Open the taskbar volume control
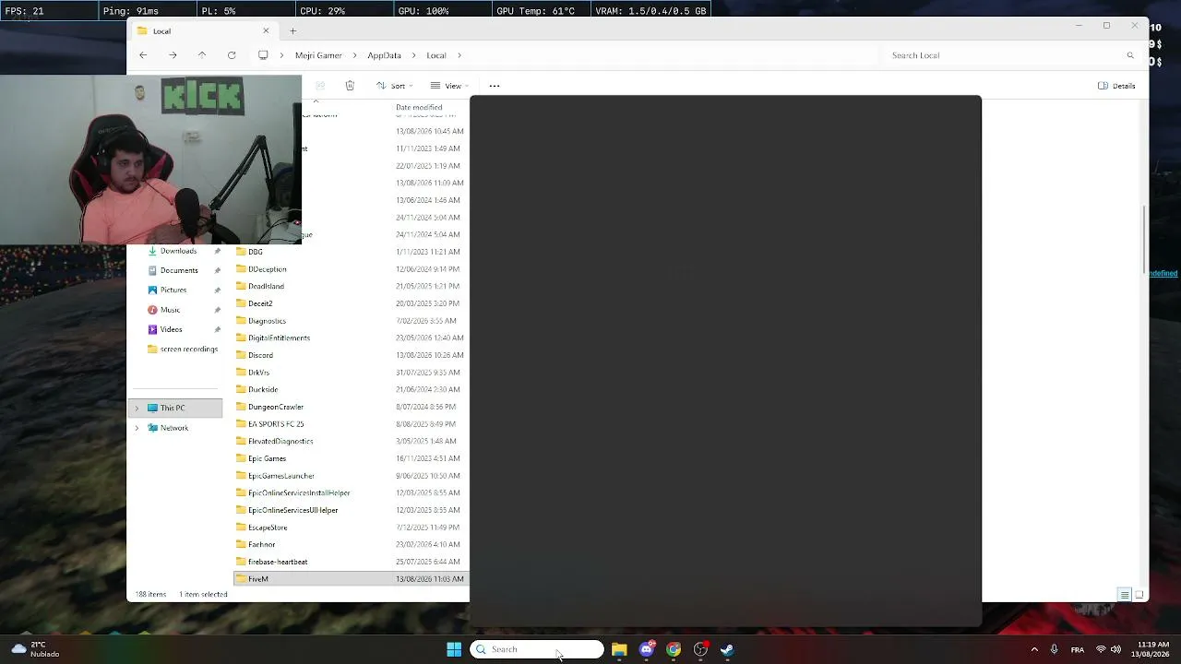 tap(1115, 649)
